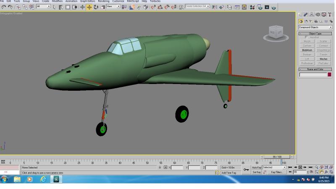This screenshot has width=336, height=189.
Task: Click the Play Animation button
Action: [300, 167]
